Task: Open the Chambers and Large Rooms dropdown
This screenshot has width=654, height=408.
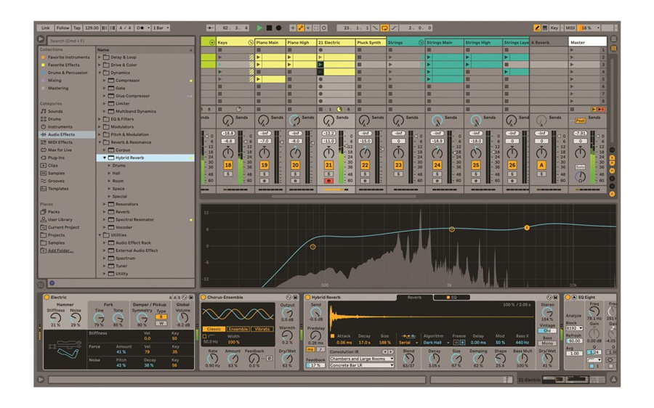Action: 361,359
